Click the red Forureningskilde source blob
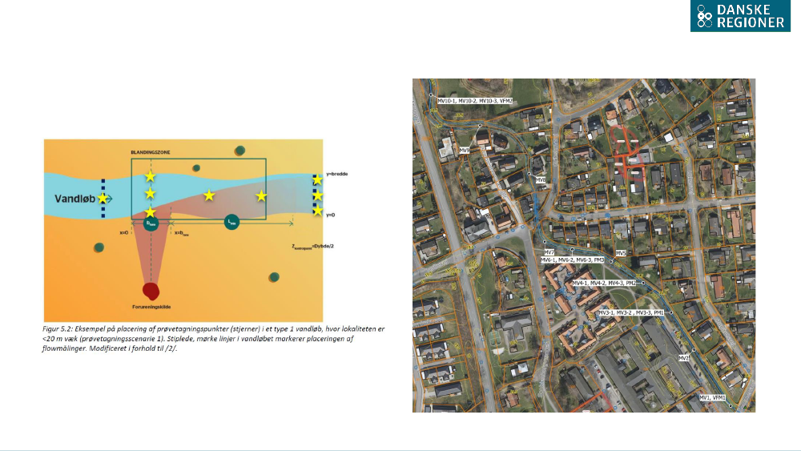 click(151, 291)
